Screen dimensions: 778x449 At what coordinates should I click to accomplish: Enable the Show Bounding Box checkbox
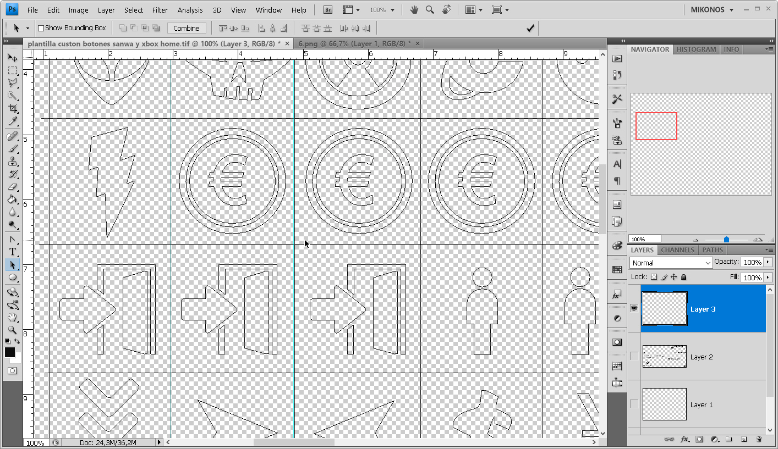41,28
